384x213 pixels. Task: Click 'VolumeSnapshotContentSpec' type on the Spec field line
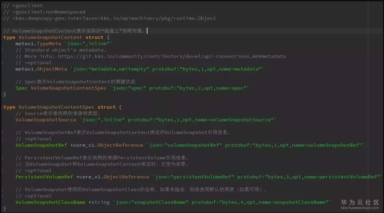coord(69,88)
